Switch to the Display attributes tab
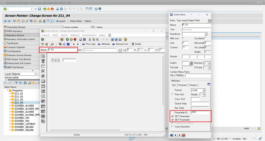Screen dimensions: 265x141 tap(193, 85)
